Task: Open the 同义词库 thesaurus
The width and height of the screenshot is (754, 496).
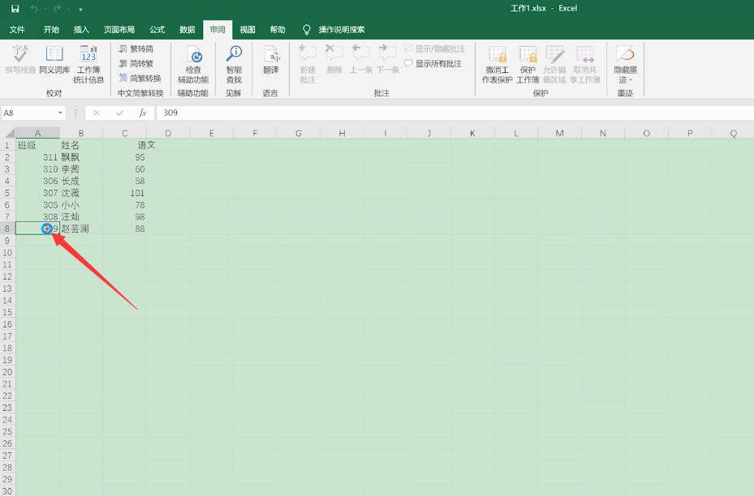Action: tap(54, 59)
